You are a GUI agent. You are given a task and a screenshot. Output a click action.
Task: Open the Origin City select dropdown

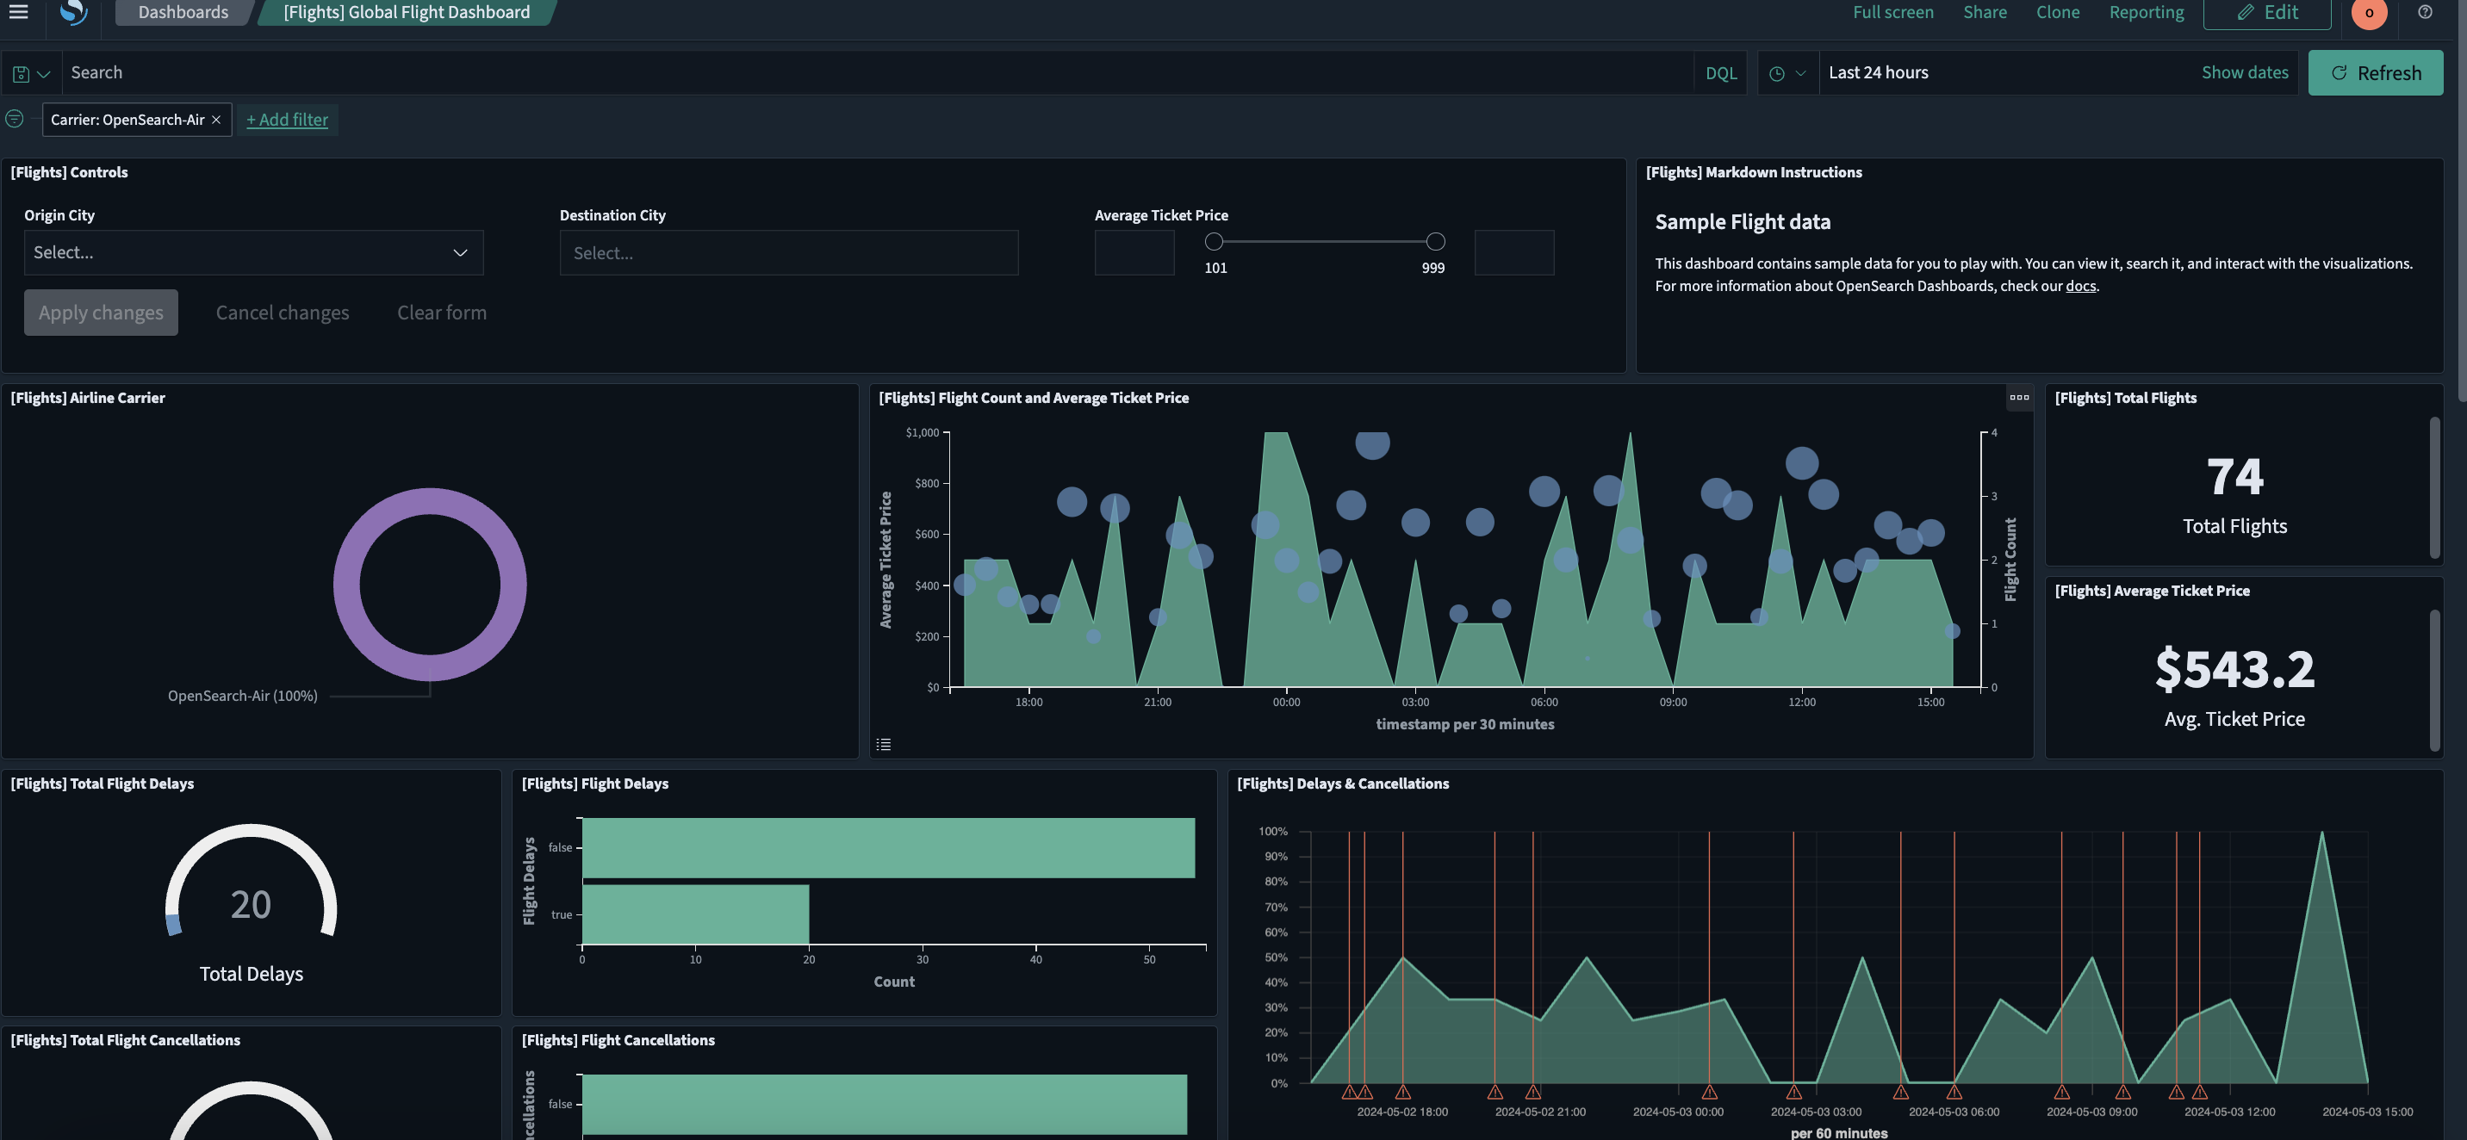pyautogui.click(x=253, y=251)
